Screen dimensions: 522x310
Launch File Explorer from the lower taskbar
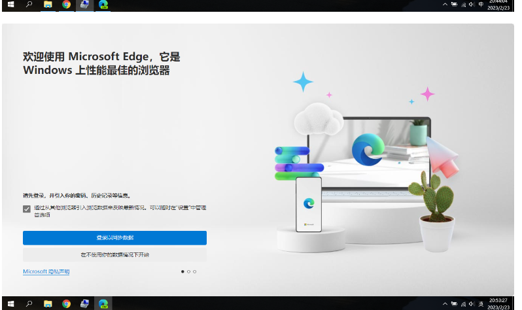click(48, 303)
